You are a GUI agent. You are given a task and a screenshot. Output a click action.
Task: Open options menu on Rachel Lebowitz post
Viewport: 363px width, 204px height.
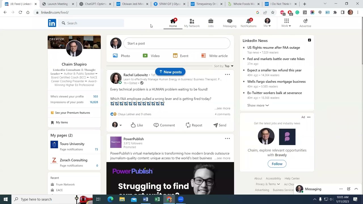coord(227,75)
